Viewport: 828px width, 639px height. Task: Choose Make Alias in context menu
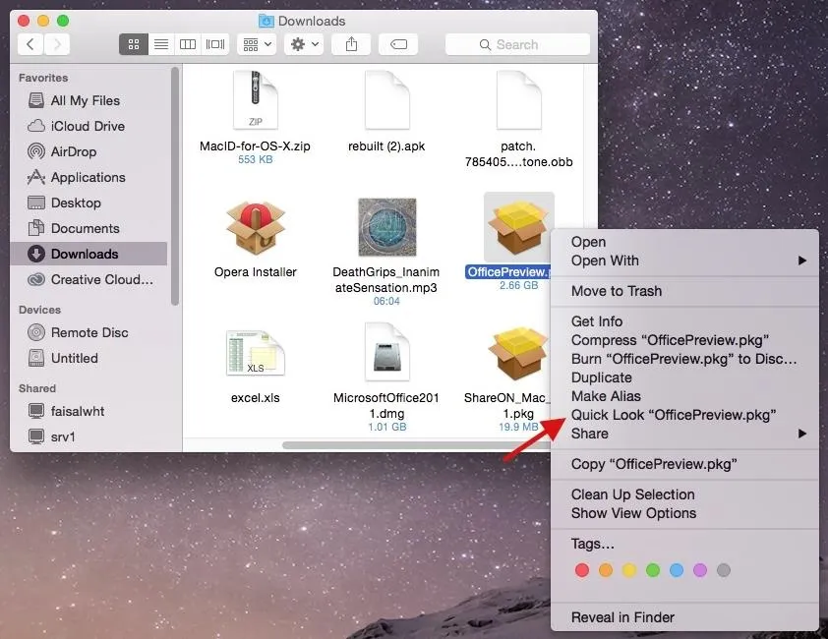684,396
